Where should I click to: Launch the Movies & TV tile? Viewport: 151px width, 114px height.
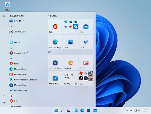tap(55, 78)
